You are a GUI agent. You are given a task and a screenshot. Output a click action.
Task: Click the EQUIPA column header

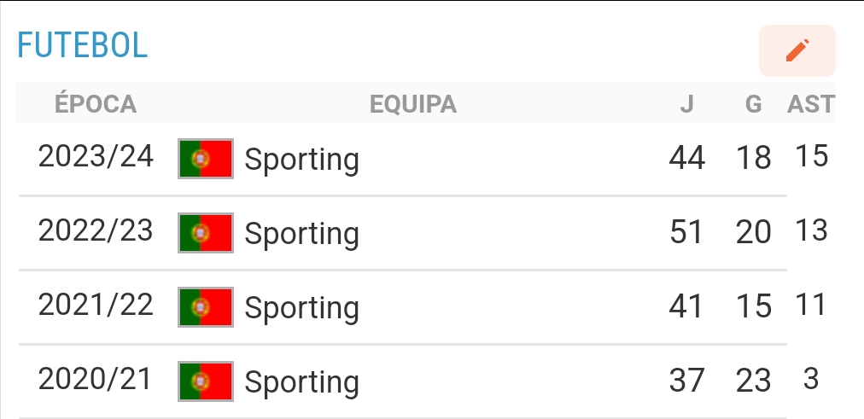[x=413, y=104]
